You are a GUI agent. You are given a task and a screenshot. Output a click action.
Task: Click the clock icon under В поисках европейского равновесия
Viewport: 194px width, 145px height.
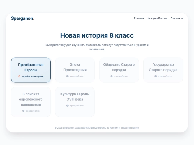(23, 111)
